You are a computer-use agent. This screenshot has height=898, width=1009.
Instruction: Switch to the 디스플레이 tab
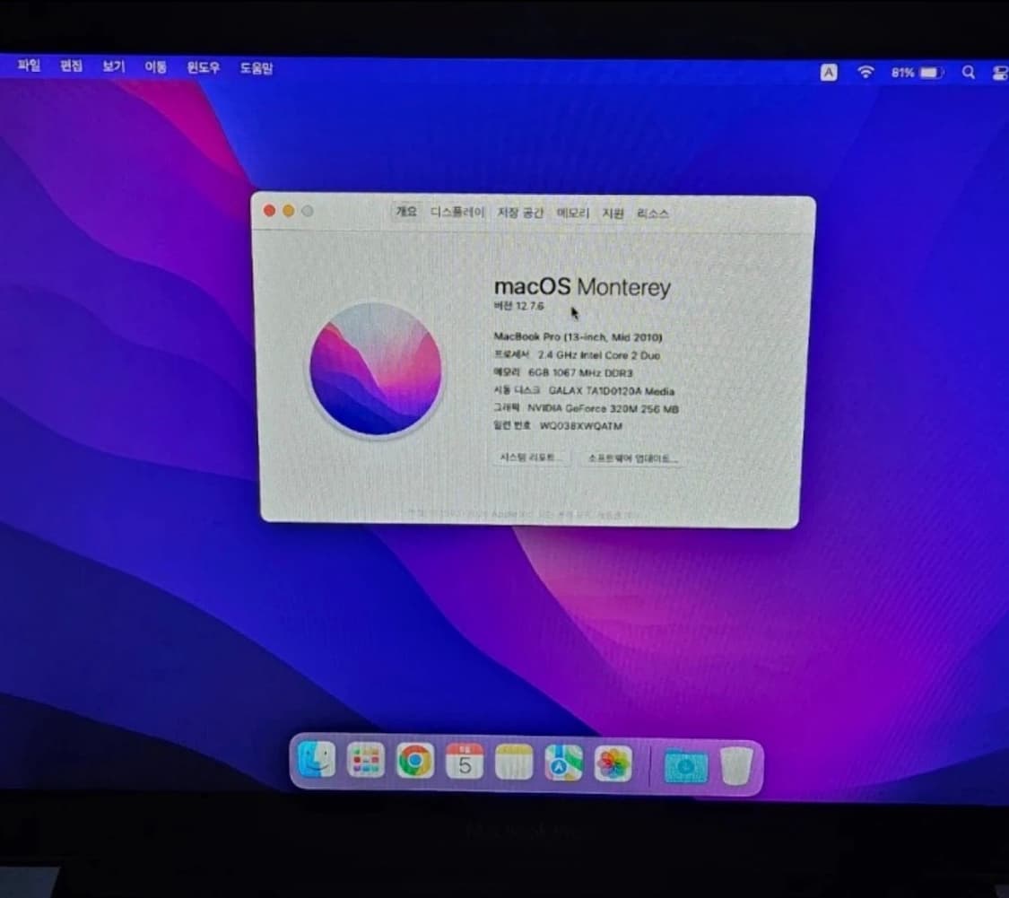coord(457,212)
